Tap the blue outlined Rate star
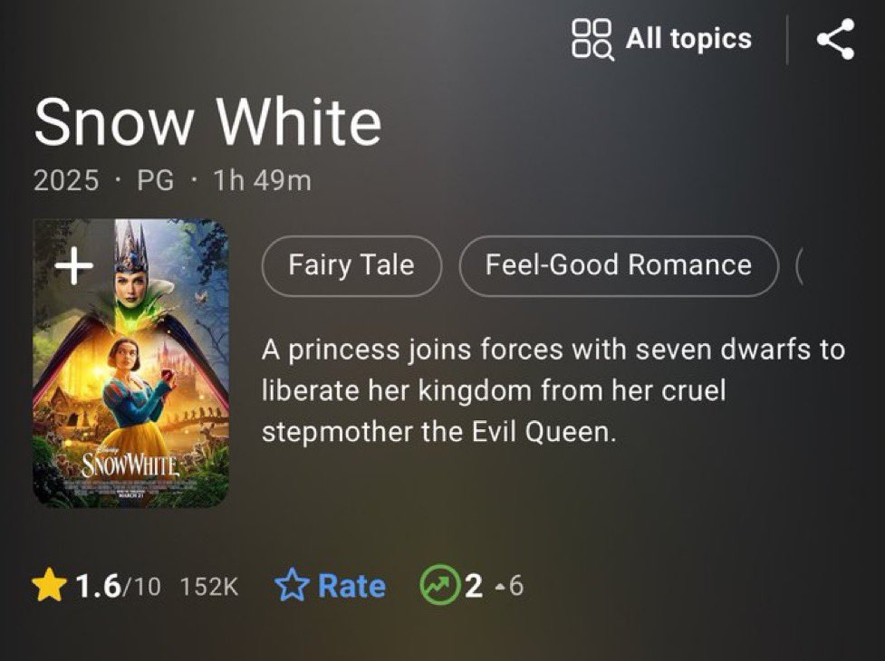The height and width of the screenshot is (661, 885). (292, 585)
